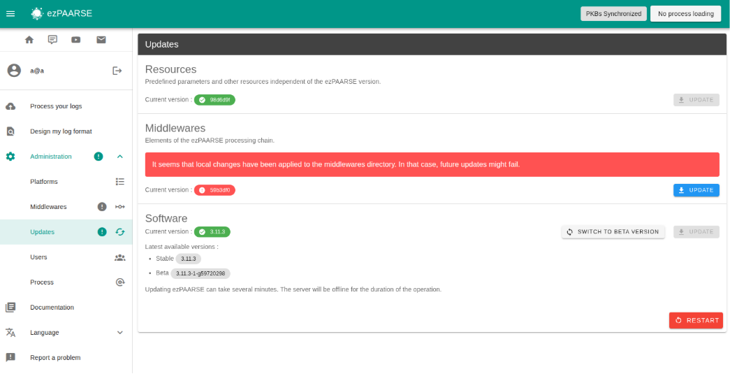Click the Software current version chip 3.11.3
This screenshot has height=374, width=730.
tap(212, 231)
